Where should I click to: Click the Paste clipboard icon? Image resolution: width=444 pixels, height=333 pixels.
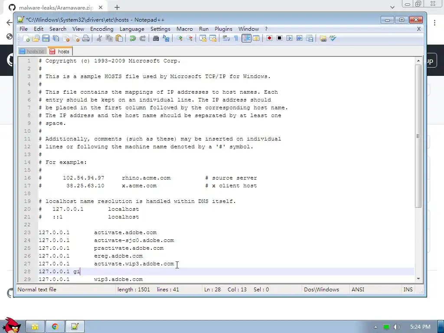[x=119, y=38]
